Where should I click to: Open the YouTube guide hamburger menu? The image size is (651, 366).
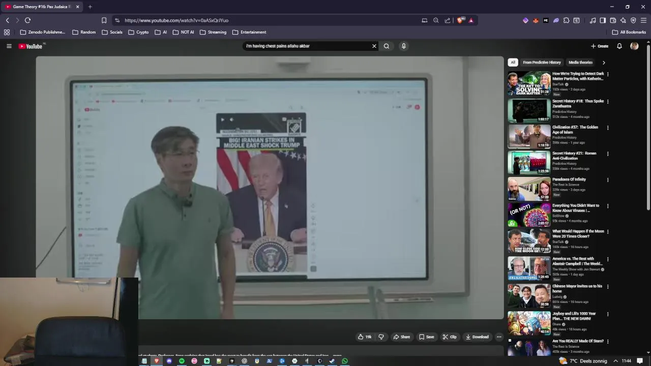point(9,46)
